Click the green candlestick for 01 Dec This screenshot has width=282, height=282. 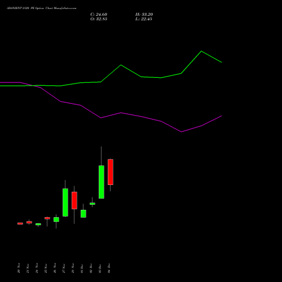83,214
